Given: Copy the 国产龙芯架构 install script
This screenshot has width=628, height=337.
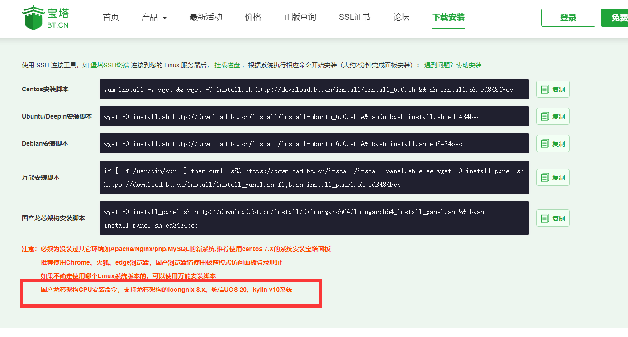Looking at the screenshot, I should (x=553, y=218).
